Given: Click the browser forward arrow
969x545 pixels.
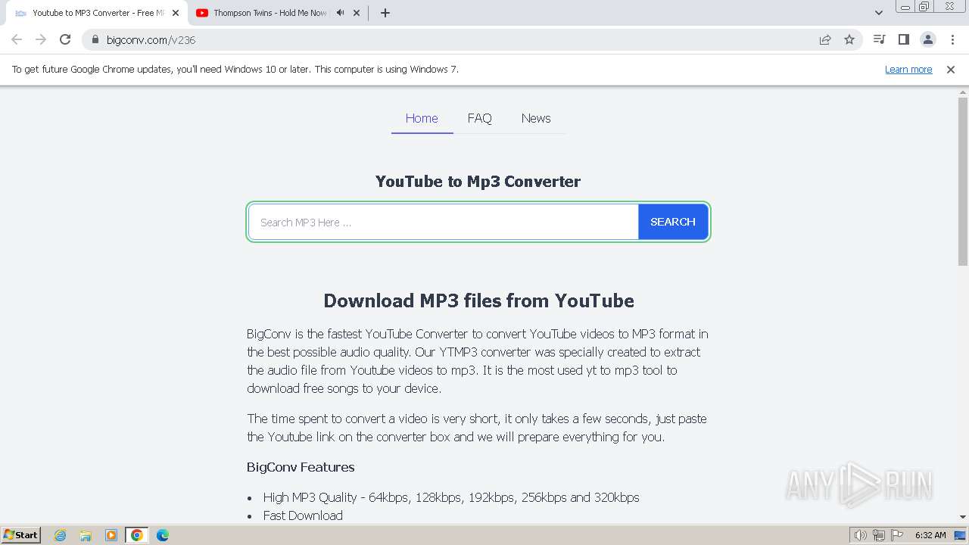Looking at the screenshot, I should 41,39.
